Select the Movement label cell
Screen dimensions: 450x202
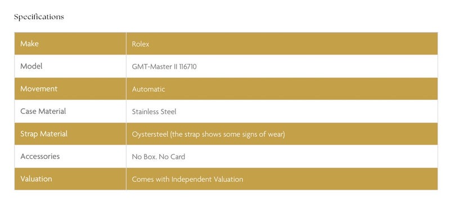pos(70,89)
